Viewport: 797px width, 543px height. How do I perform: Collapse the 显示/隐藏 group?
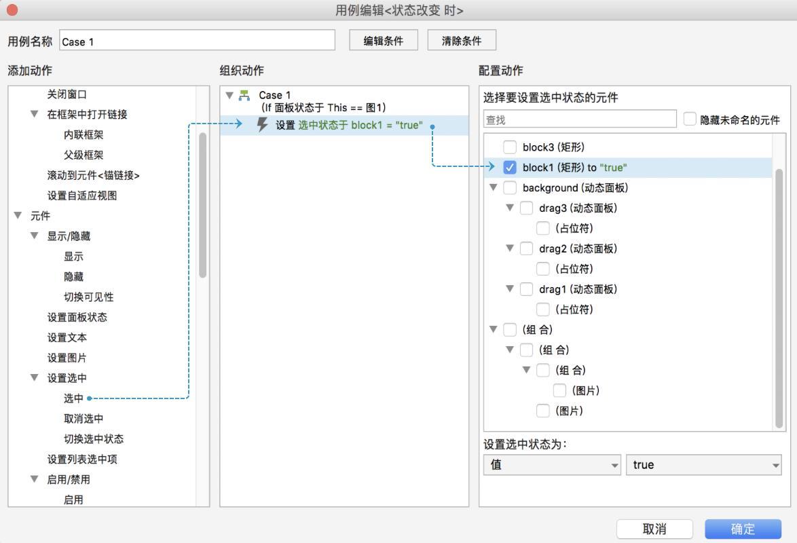(x=34, y=236)
